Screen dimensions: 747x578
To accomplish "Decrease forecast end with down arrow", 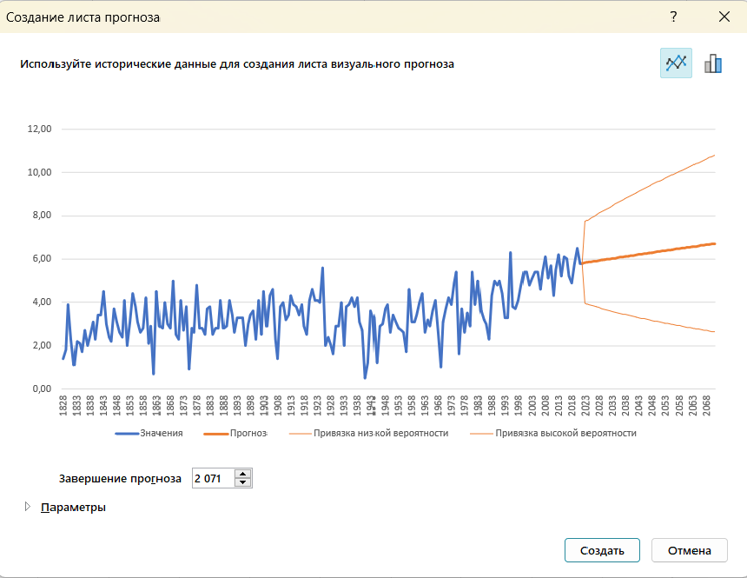I will pos(243,482).
